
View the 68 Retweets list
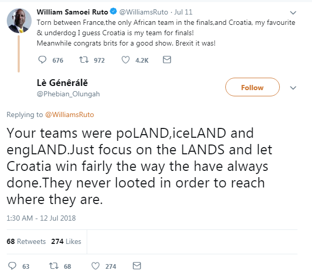click(x=26, y=241)
